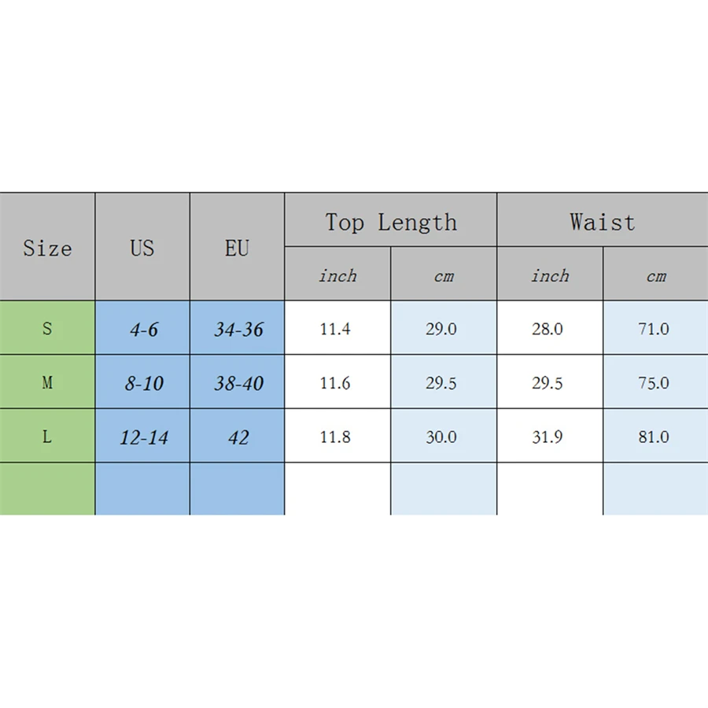This screenshot has height=708, width=708.
Task: Select the Top Length header cell
Action: (391, 222)
